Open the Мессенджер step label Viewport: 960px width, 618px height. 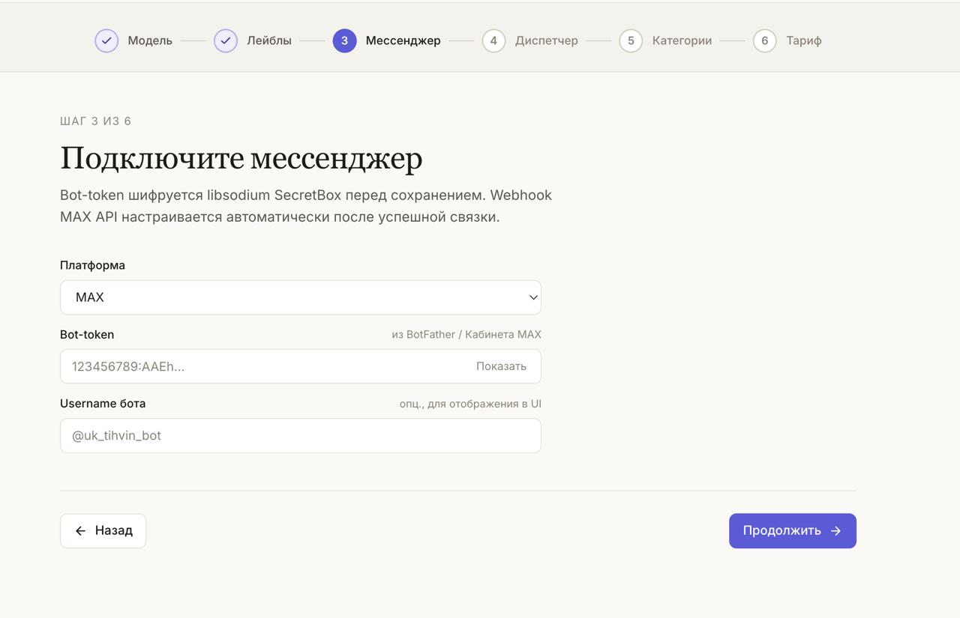pyautogui.click(x=403, y=40)
